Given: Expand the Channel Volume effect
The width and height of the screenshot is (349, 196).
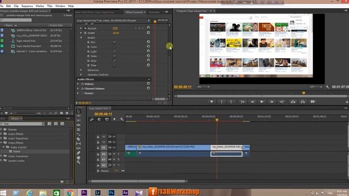Looking at the screenshot, I should point(78,88).
